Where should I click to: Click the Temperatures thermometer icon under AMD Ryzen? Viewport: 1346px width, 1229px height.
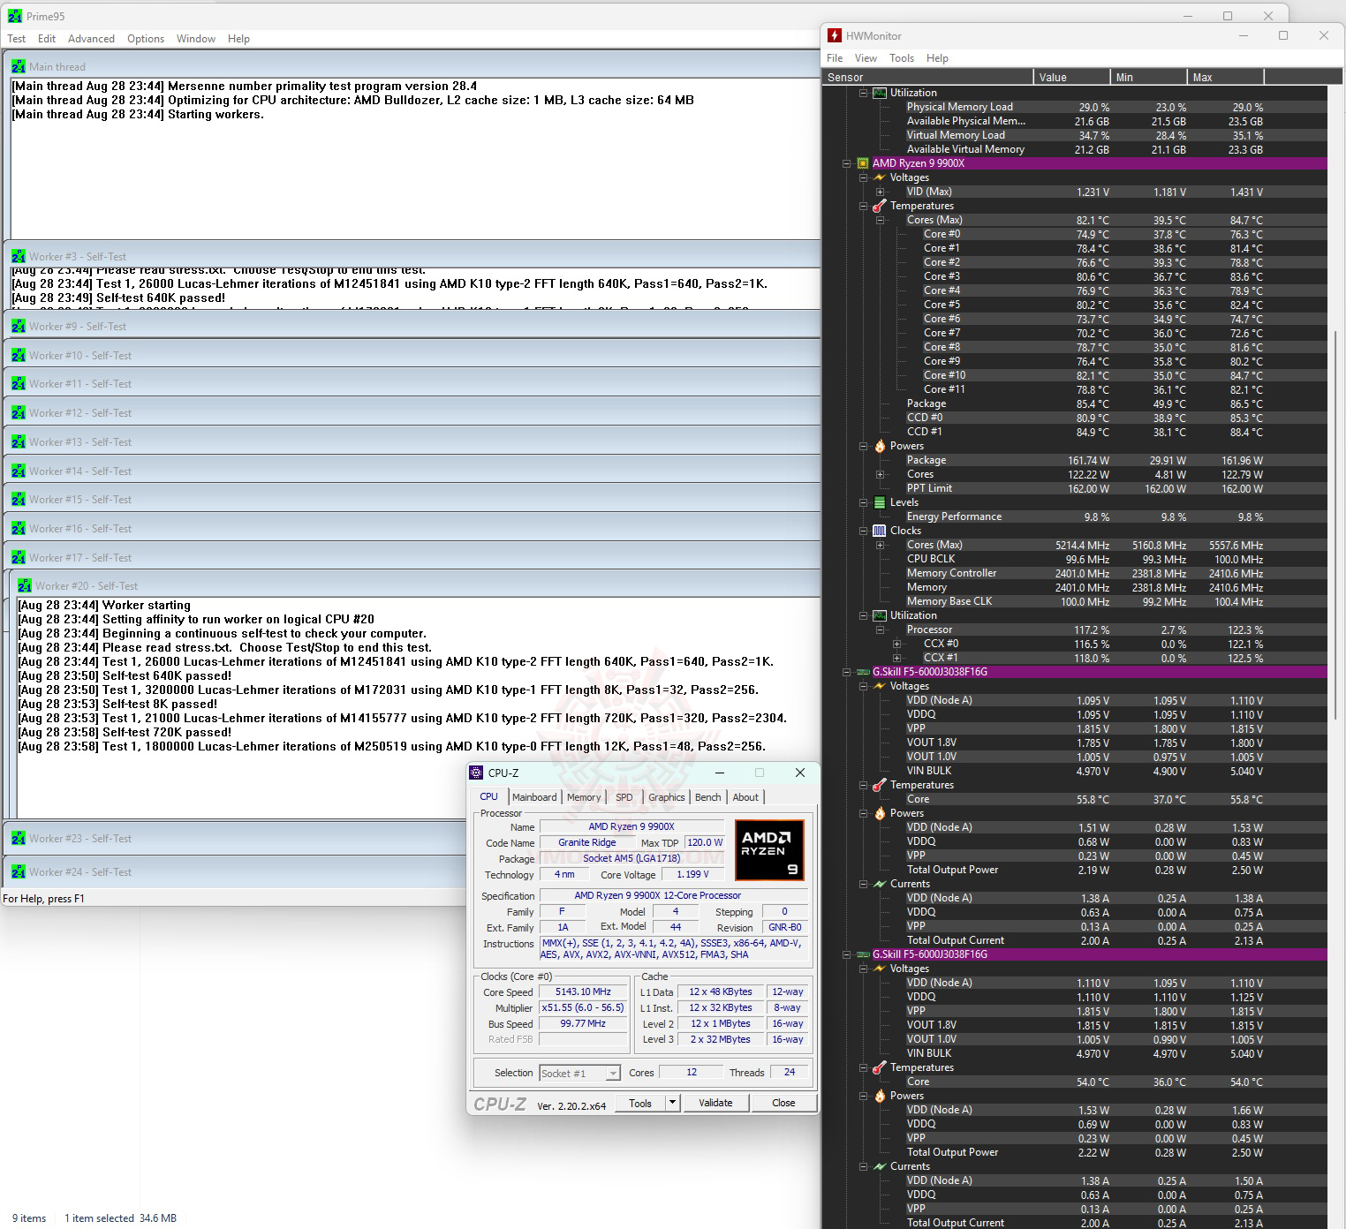tap(880, 206)
